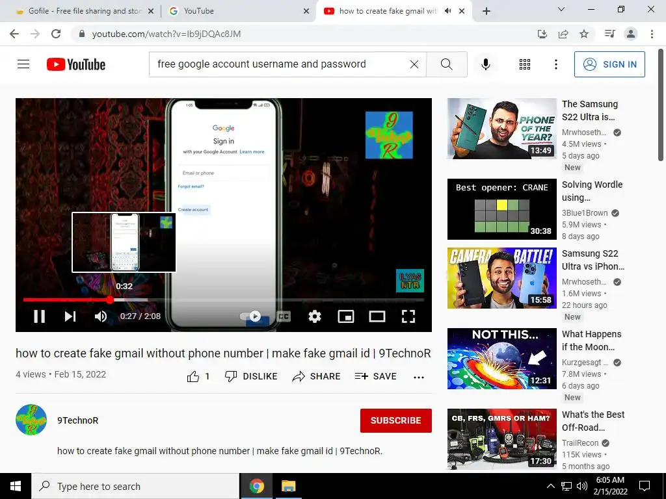Open Chrome profile avatar

pos(631,34)
